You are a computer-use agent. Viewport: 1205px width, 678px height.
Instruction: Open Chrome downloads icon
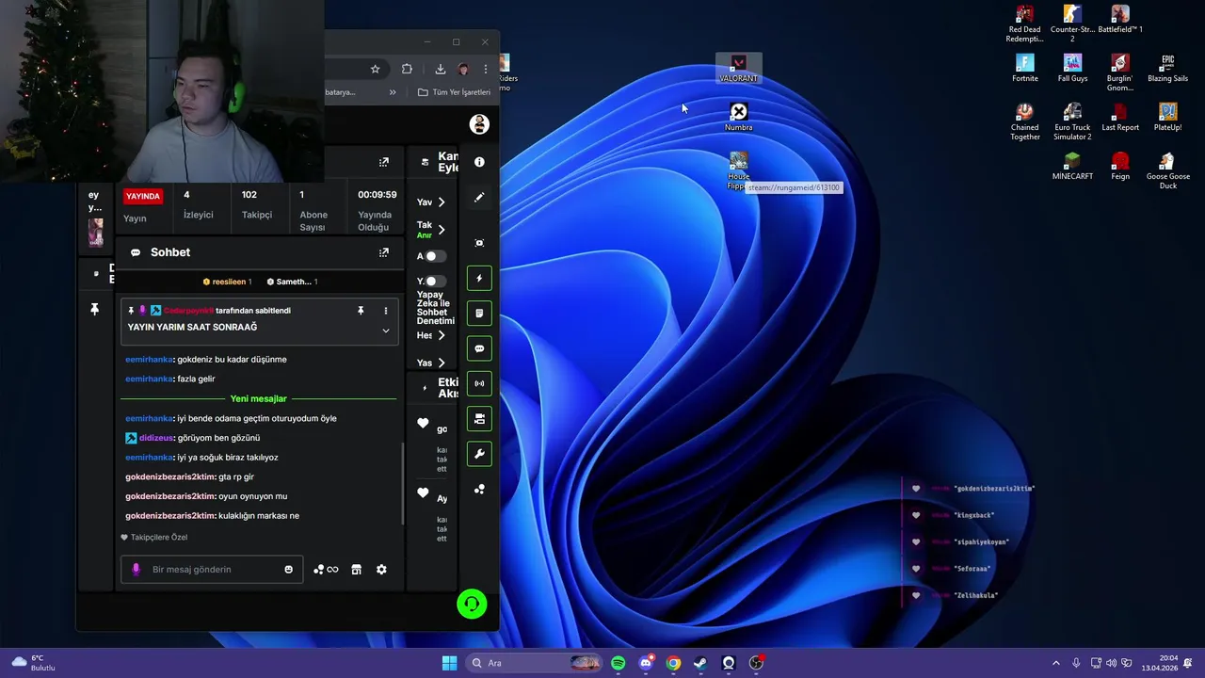(440, 69)
